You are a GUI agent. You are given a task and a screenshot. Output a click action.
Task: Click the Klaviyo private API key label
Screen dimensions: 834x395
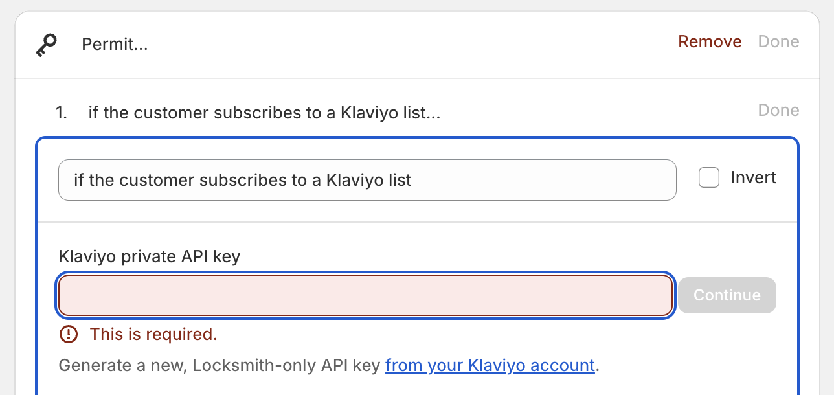click(150, 257)
